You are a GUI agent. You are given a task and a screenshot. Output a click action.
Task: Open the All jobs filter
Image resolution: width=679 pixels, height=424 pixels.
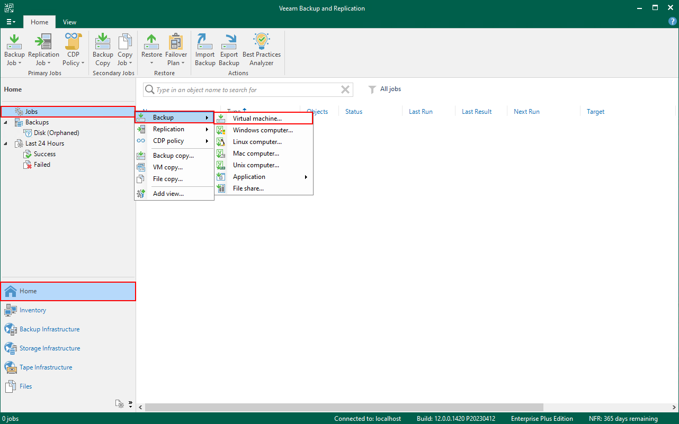[390, 89]
